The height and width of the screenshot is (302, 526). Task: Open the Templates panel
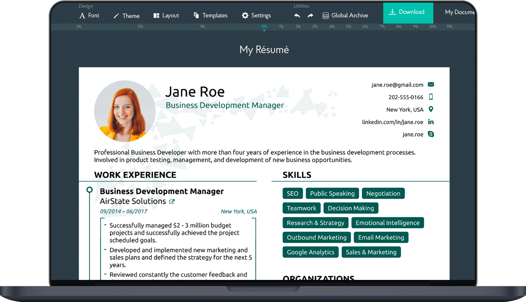210,16
